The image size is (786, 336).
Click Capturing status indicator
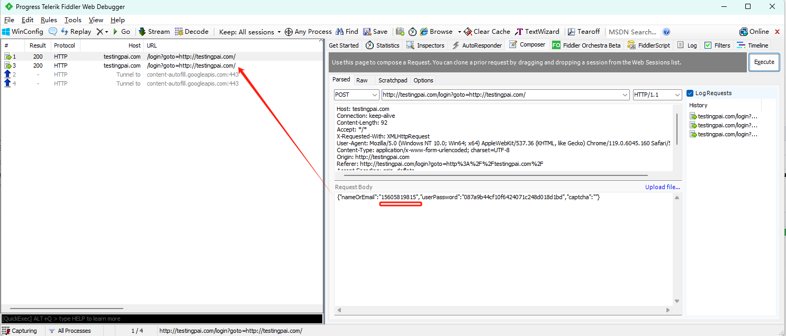pos(20,331)
